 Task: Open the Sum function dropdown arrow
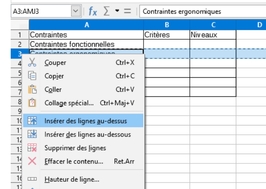[x=117, y=11]
